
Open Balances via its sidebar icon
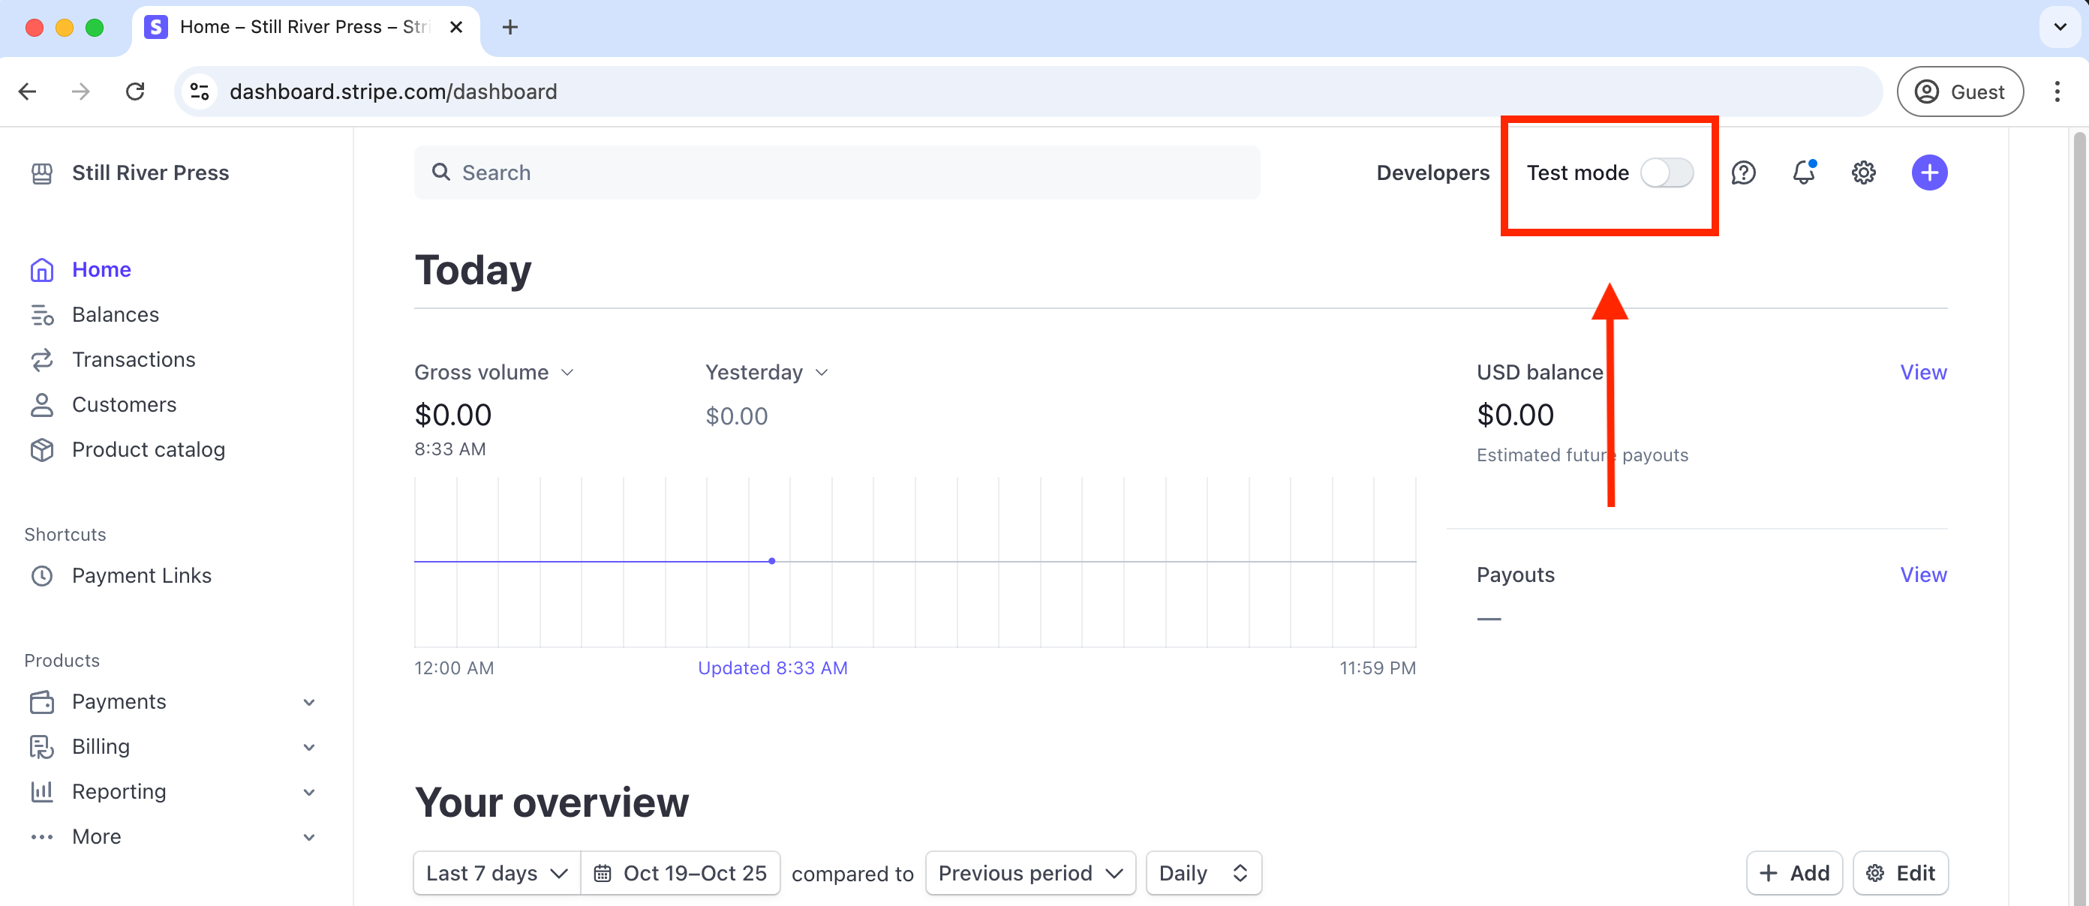click(x=41, y=314)
